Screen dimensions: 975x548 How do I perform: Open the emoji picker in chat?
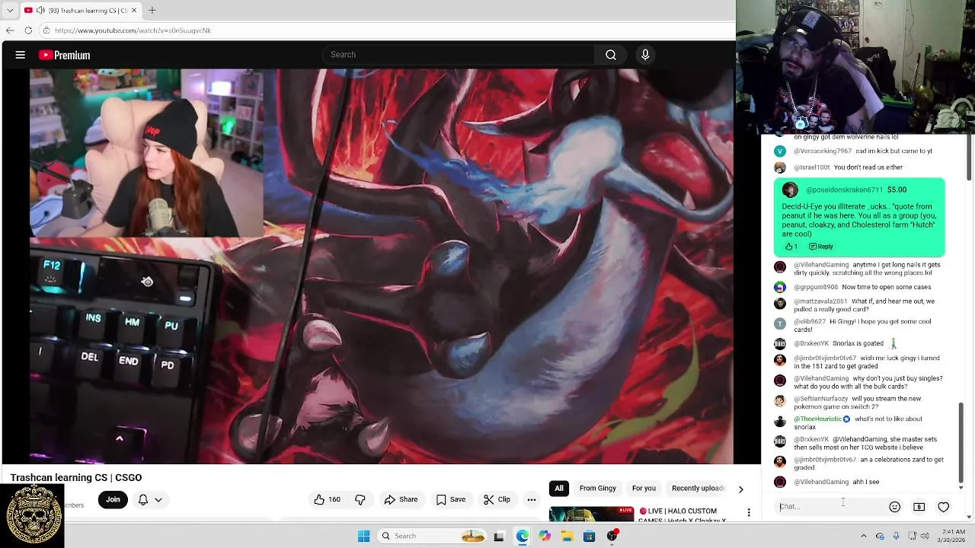895,507
